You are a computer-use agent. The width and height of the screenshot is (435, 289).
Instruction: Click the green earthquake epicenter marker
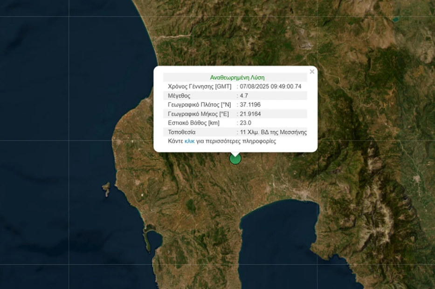(235, 159)
